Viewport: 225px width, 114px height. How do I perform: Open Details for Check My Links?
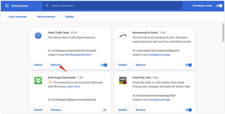click(123, 110)
